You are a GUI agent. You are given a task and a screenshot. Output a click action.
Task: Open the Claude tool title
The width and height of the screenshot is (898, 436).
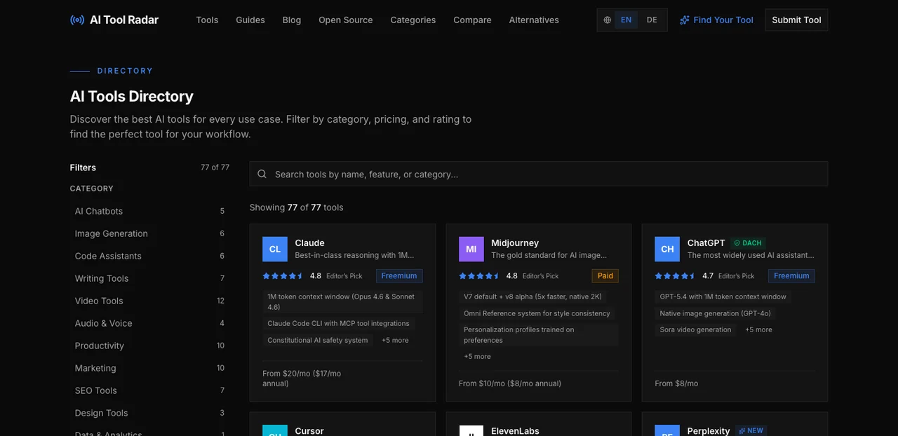[x=309, y=243]
